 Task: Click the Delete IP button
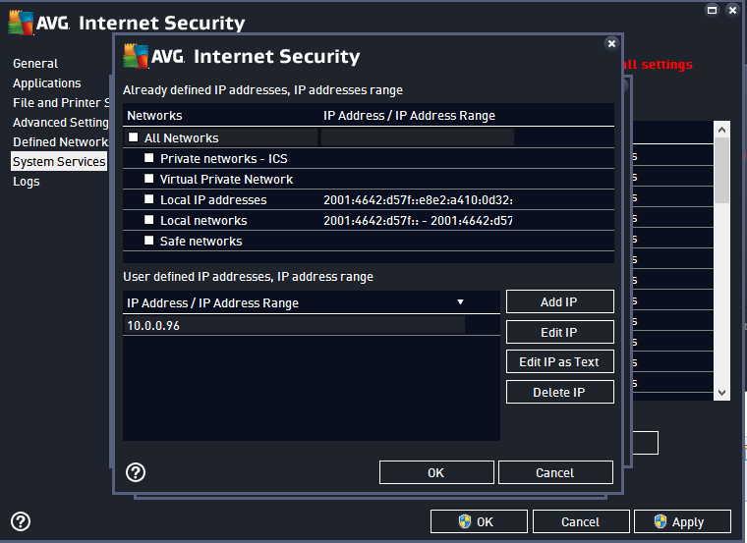(x=560, y=392)
